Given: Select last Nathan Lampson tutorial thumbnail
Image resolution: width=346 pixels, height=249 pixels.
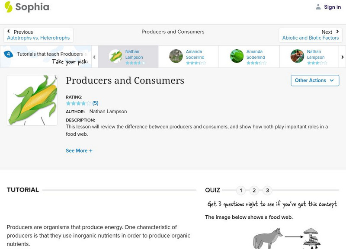Looking at the screenshot, I should tap(297, 56).
